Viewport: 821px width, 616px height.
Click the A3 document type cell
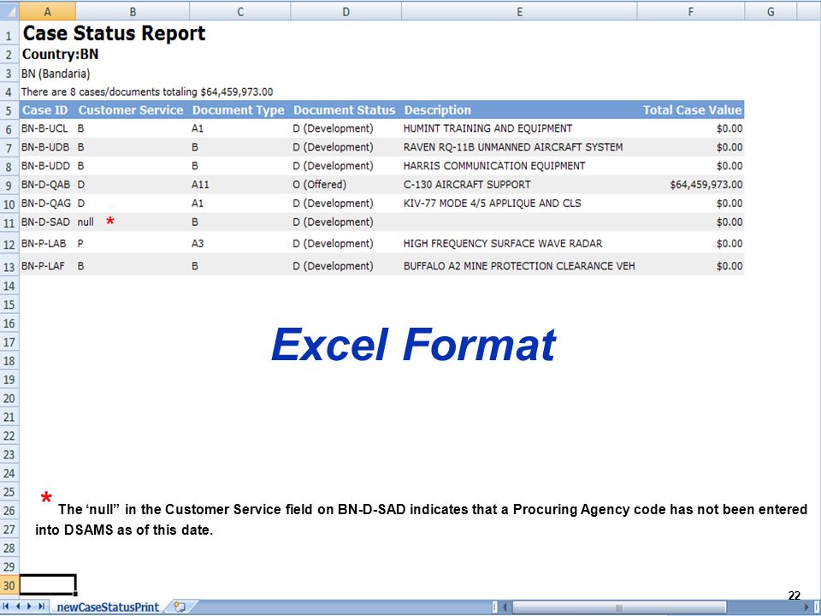coord(239,244)
